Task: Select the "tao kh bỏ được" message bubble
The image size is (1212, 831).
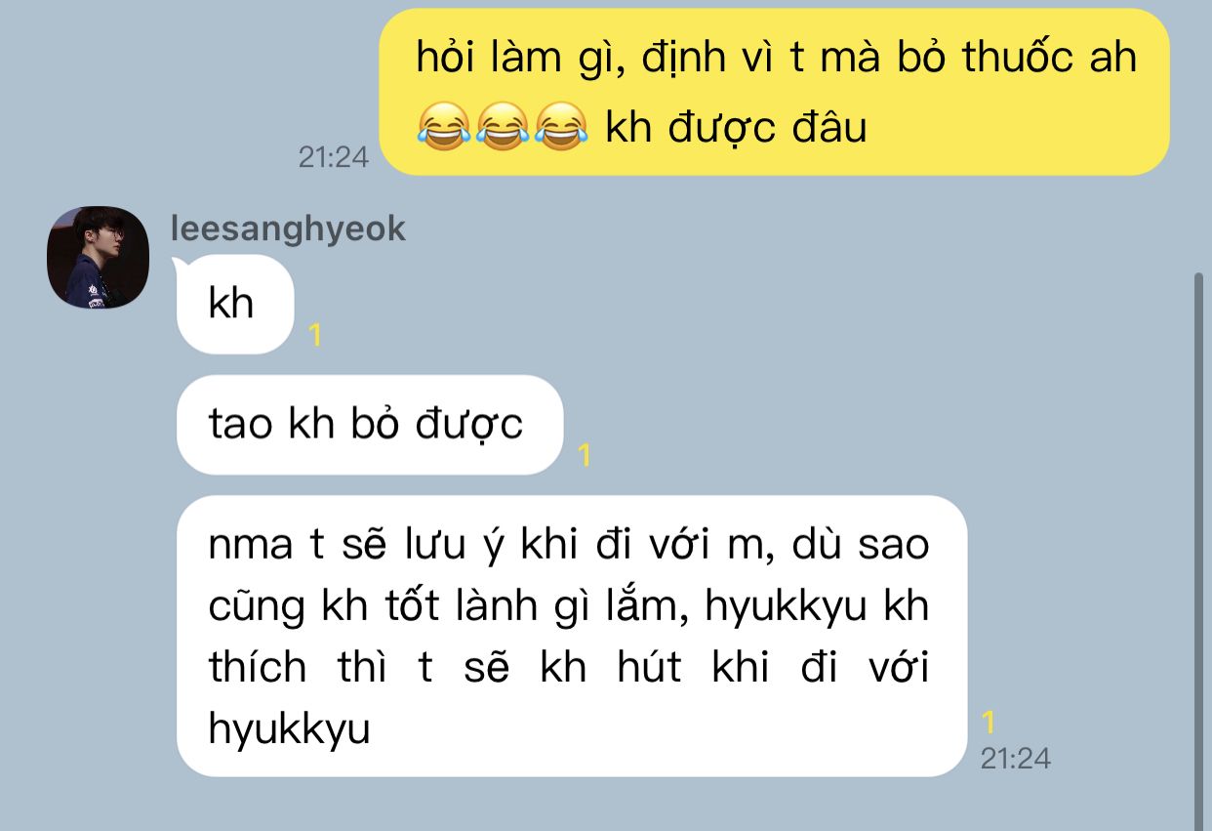Action: click(x=369, y=425)
